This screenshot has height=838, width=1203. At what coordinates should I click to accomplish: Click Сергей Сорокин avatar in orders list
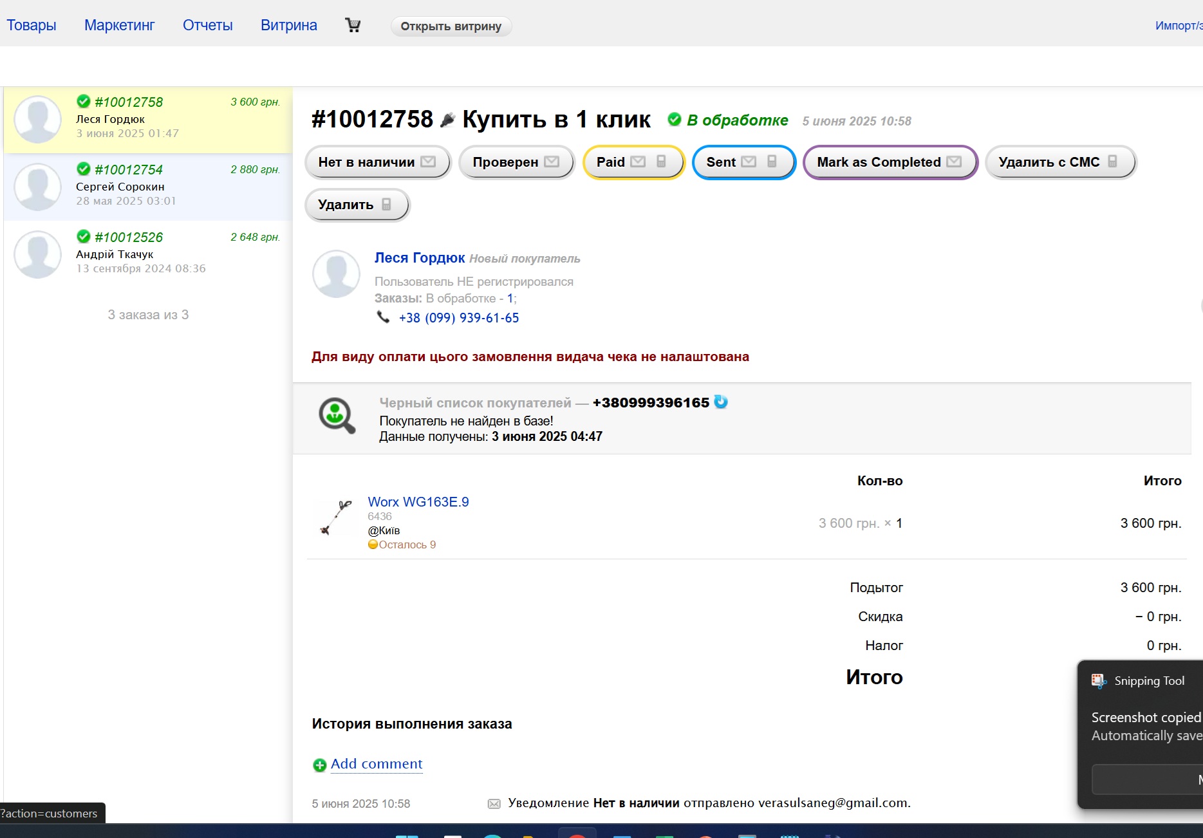[38, 187]
